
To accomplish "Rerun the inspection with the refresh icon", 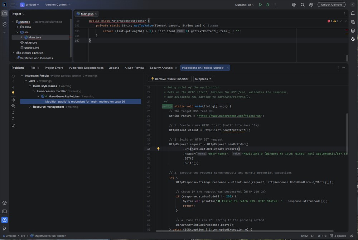I will 13,76.
